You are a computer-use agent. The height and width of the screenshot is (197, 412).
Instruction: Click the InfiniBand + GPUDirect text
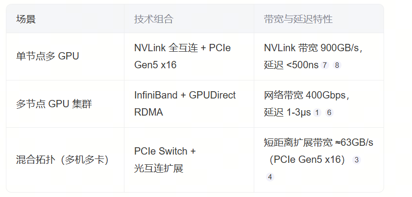point(185,95)
